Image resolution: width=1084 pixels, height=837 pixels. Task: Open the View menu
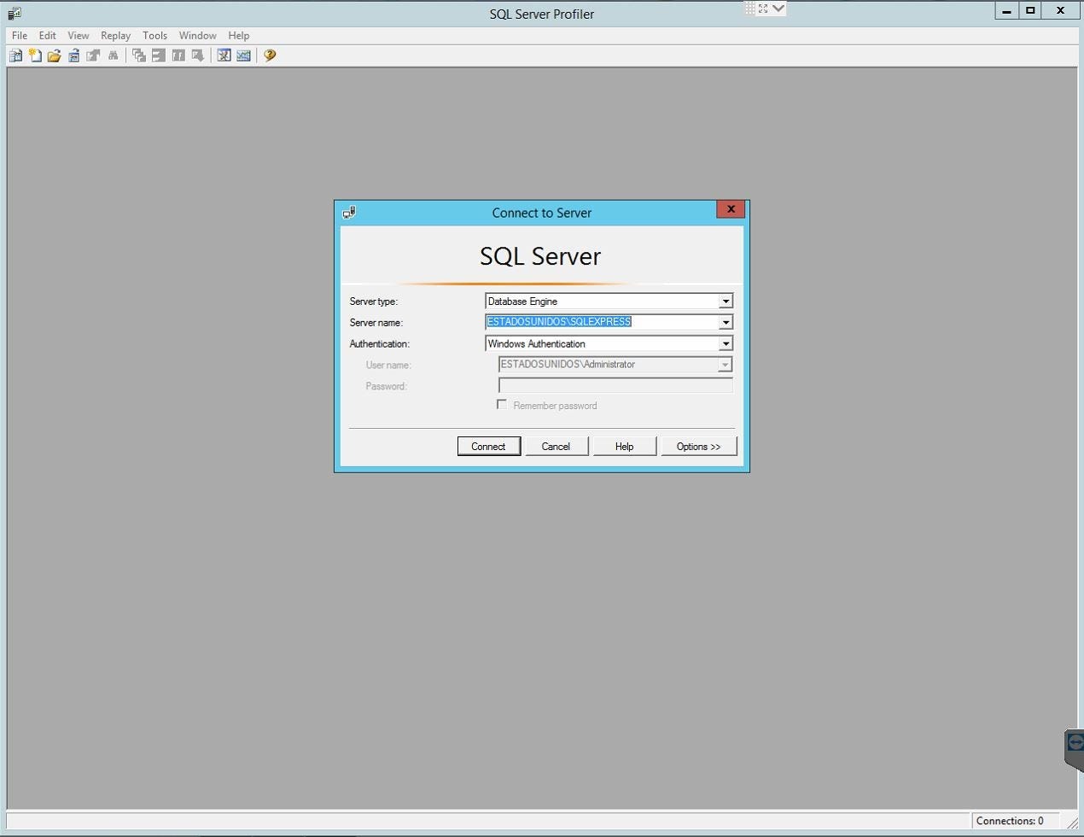(79, 36)
